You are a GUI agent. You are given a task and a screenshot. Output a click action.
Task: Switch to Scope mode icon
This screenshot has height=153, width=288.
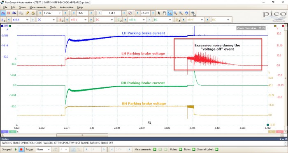(3, 13)
